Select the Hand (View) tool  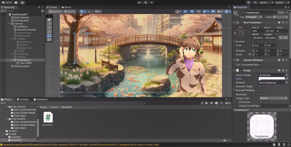point(49,19)
